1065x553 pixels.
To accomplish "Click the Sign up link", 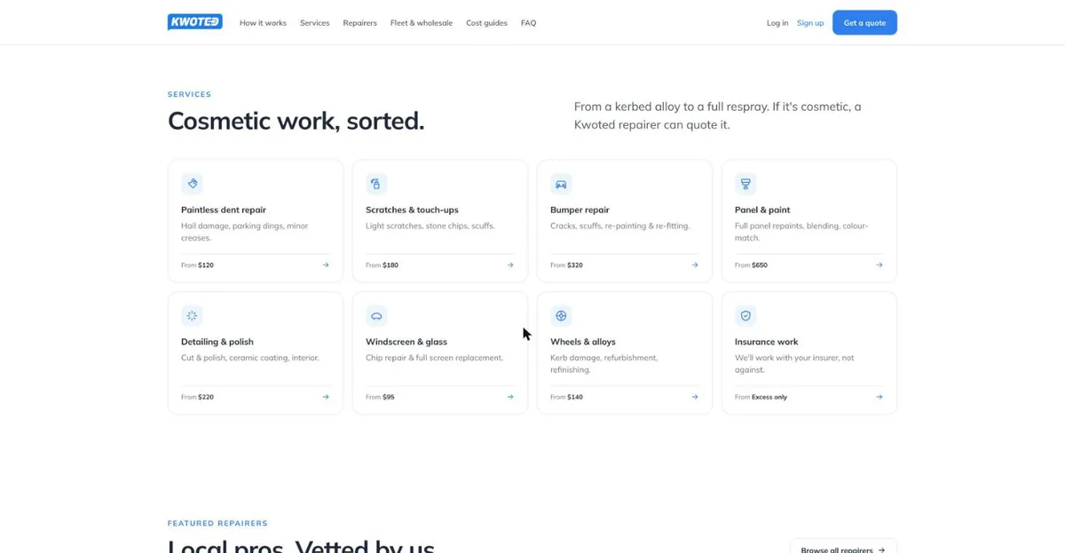I will tap(810, 23).
